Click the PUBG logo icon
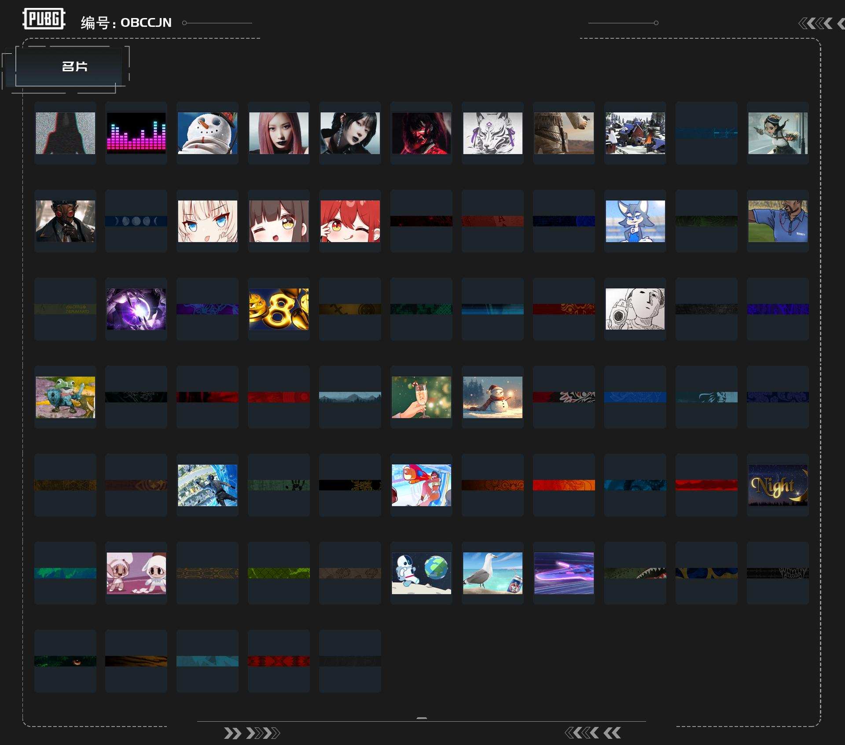This screenshot has width=845, height=745. pyautogui.click(x=44, y=19)
